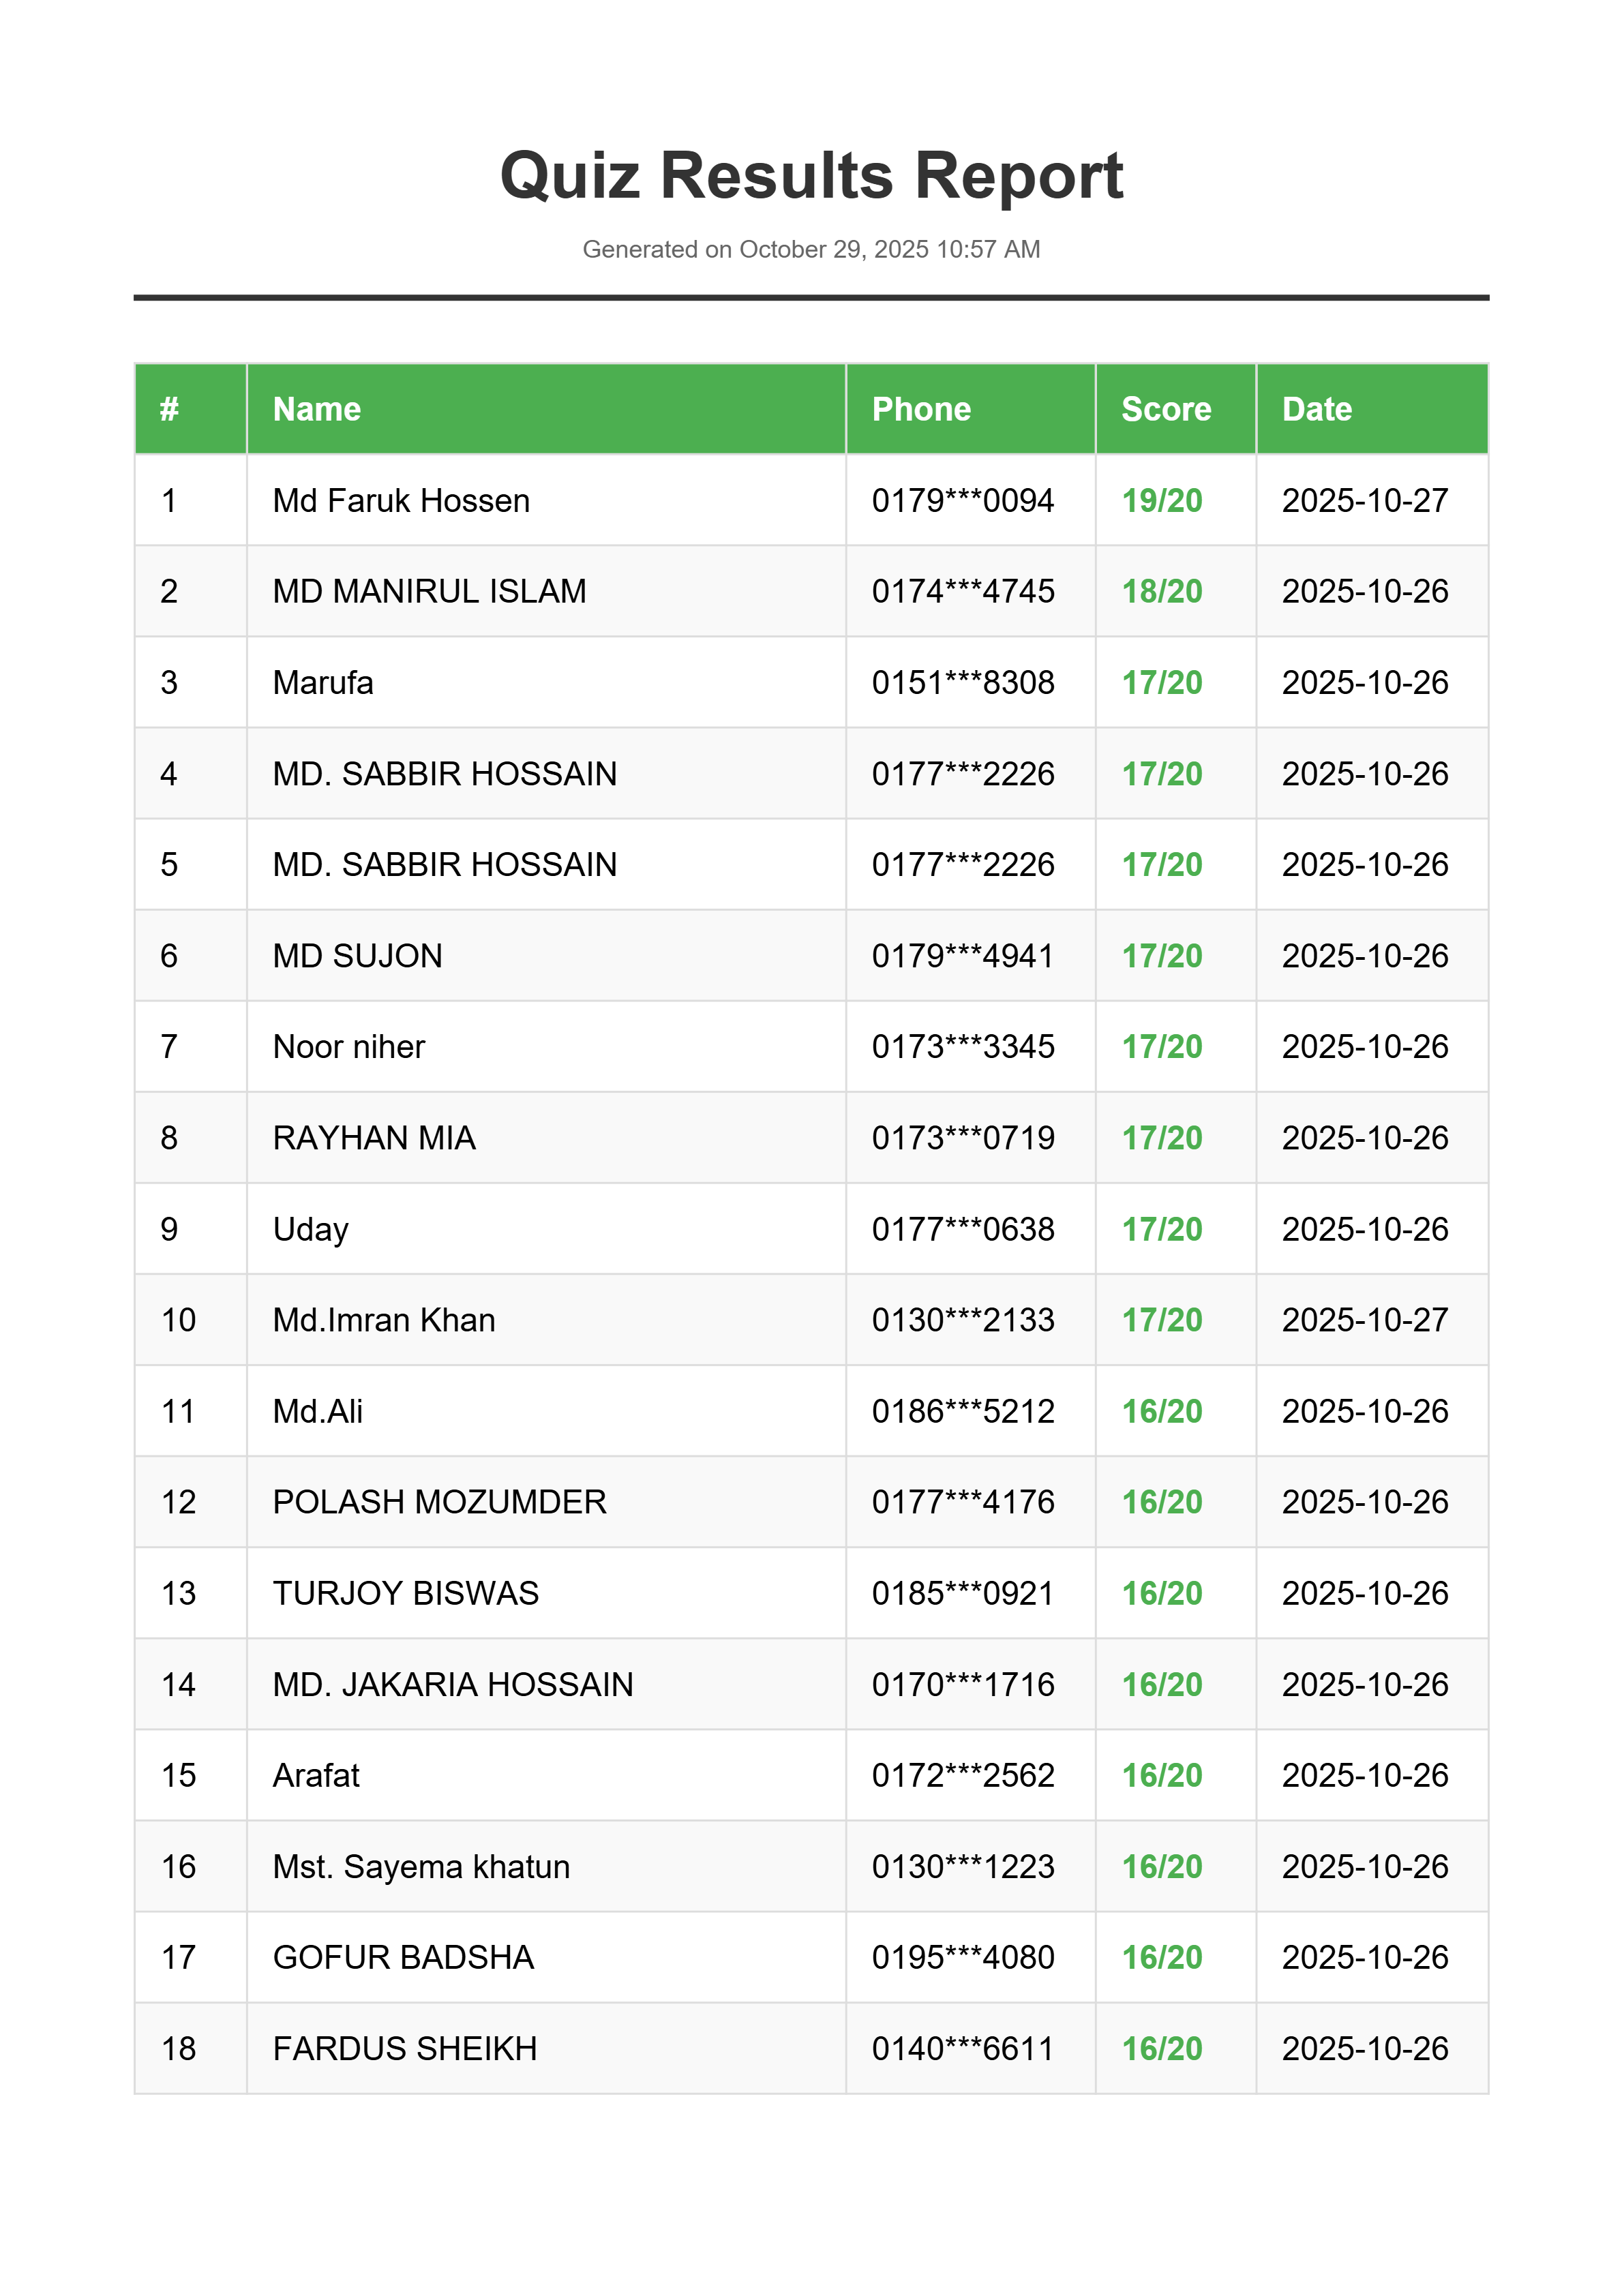
Task: Click the Md.Imran Khan date 2025-10-27
Action: pos(1365,1320)
